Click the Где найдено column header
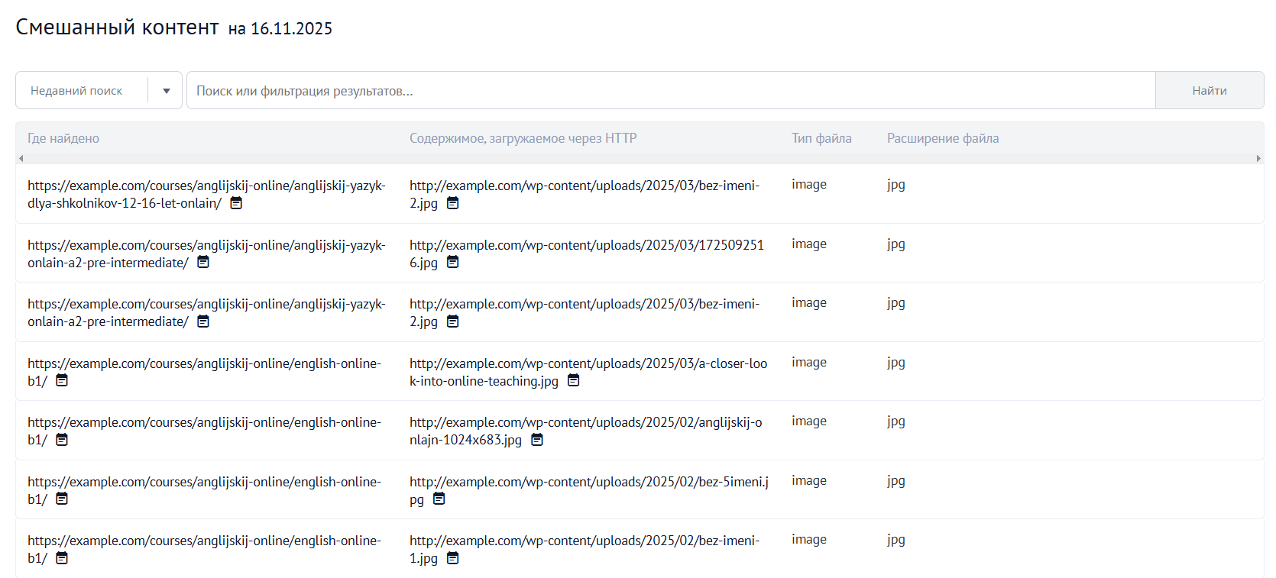This screenshot has height=578, width=1276. point(63,138)
